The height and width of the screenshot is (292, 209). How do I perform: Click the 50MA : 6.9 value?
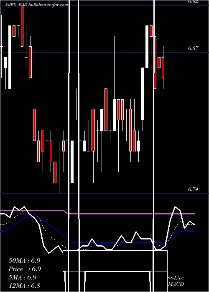(x=24, y=261)
